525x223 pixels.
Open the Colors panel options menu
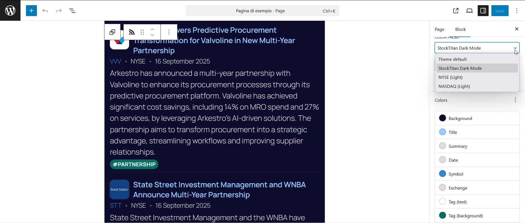515,100
